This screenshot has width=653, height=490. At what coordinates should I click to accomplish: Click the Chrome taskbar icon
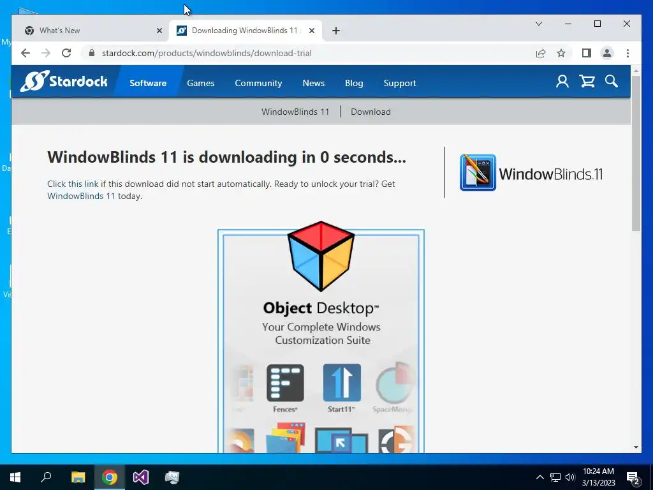pos(110,477)
